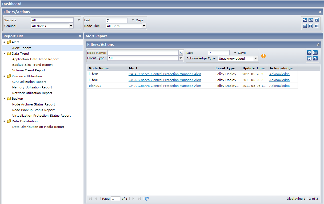Image resolution: width=324 pixels, height=204 pixels.
Task: Acknowledge the xiahu01 alert
Action: (279, 85)
